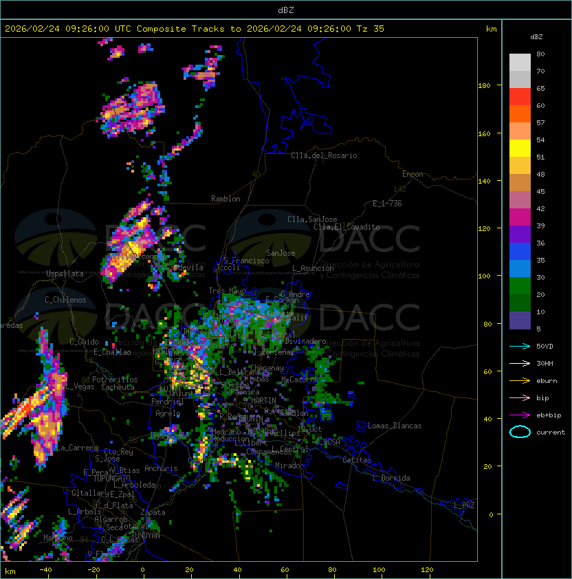Pick the light gray 80–70 dBZ swatch

(520, 63)
